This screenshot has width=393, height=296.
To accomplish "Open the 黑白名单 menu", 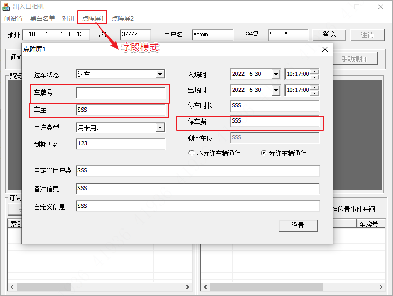I will tap(43, 18).
